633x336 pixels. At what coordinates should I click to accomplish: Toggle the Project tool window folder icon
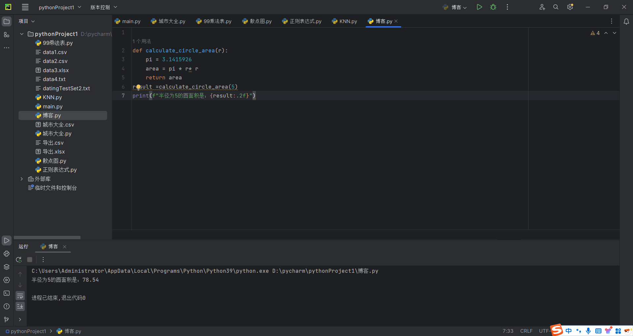(7, 21)
